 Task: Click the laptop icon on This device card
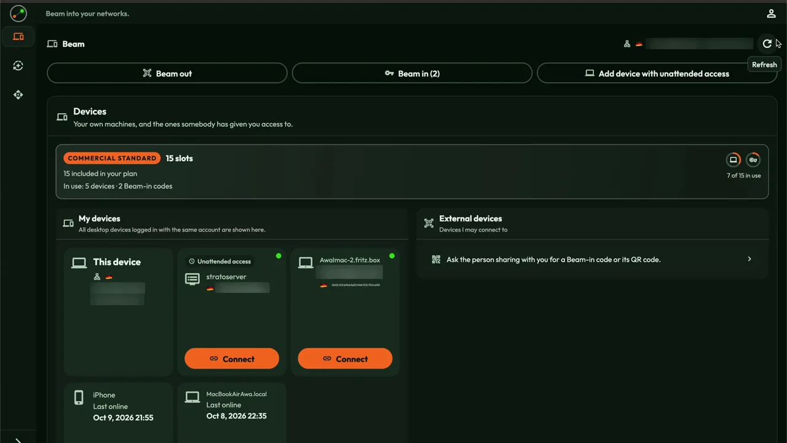79,263
